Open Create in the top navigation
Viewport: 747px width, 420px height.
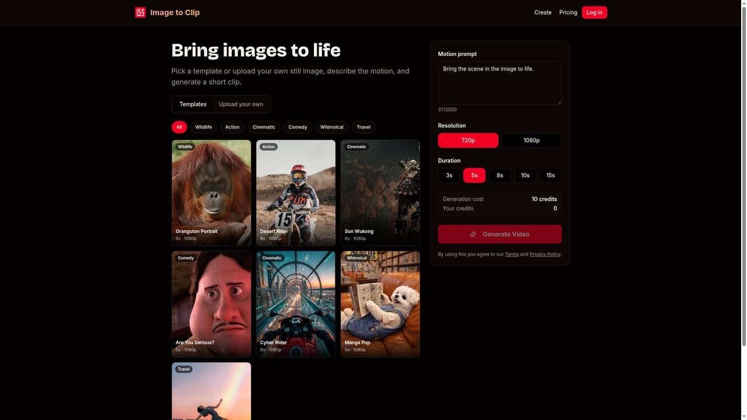pyautogui.click(x=543, y=12)
